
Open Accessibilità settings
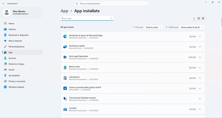coord(23,76)
